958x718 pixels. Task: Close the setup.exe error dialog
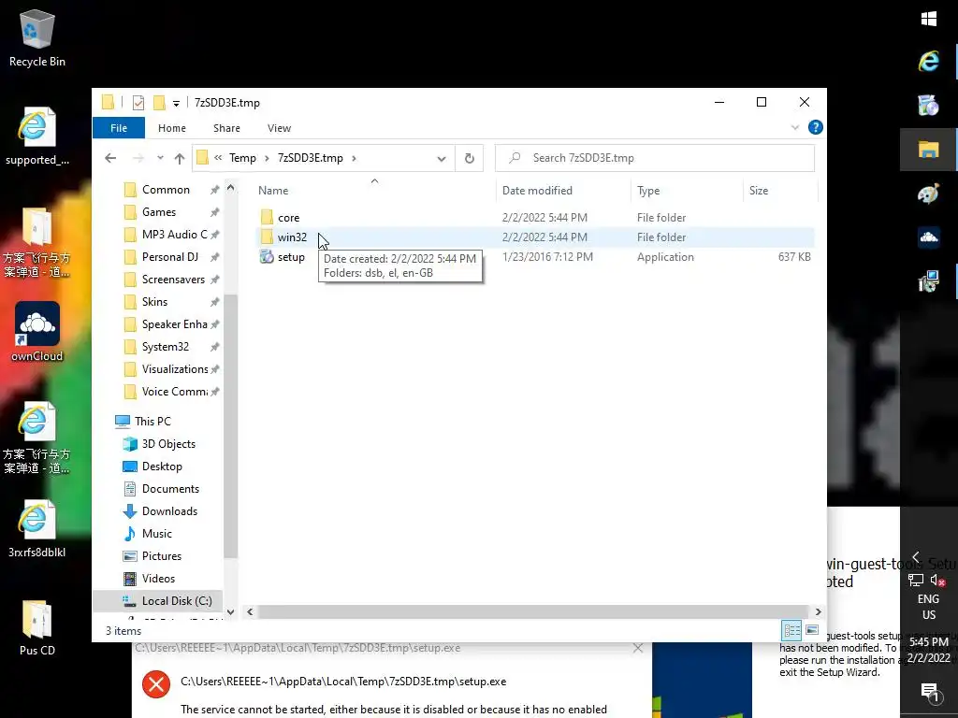(x=638, y=649)
